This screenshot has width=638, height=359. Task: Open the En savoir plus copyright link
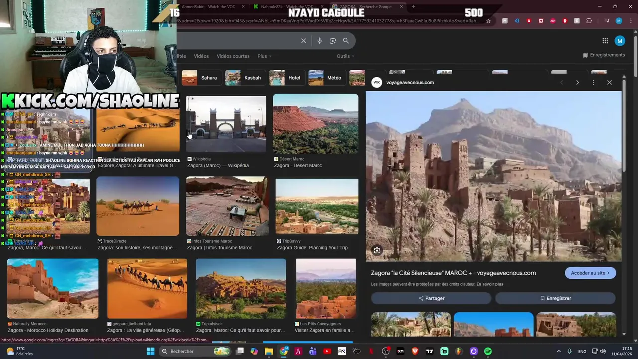(489, 284)
